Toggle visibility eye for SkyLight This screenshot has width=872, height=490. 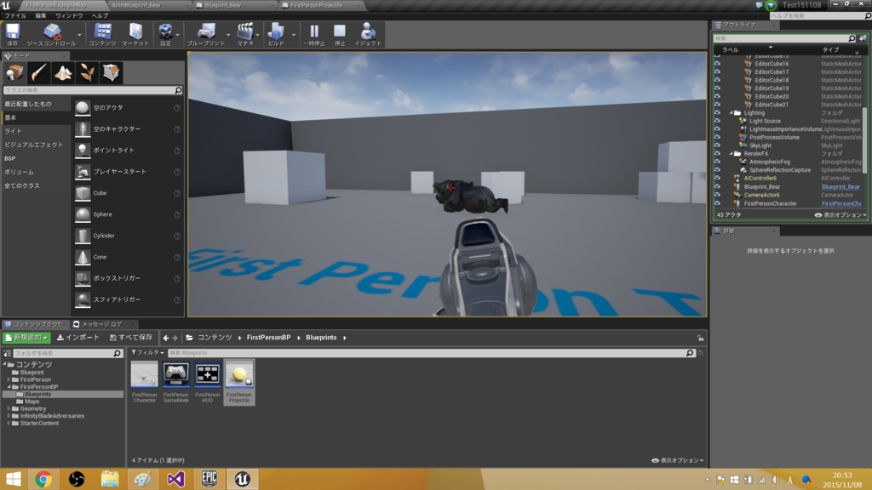tap(717, 145)
